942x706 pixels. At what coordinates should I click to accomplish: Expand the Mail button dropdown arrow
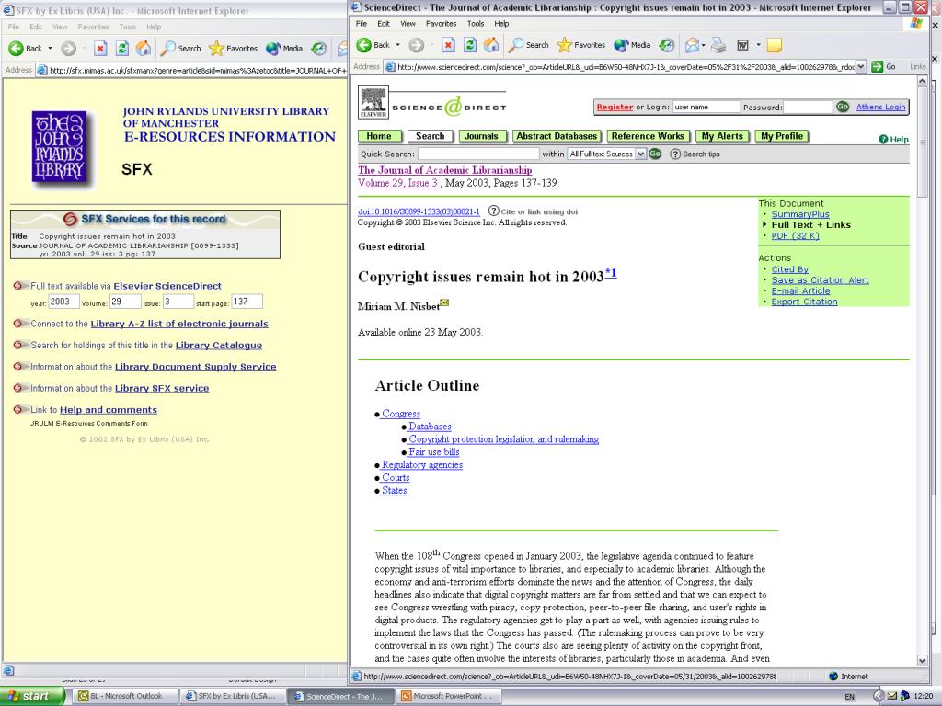click(x=704, y=45)
